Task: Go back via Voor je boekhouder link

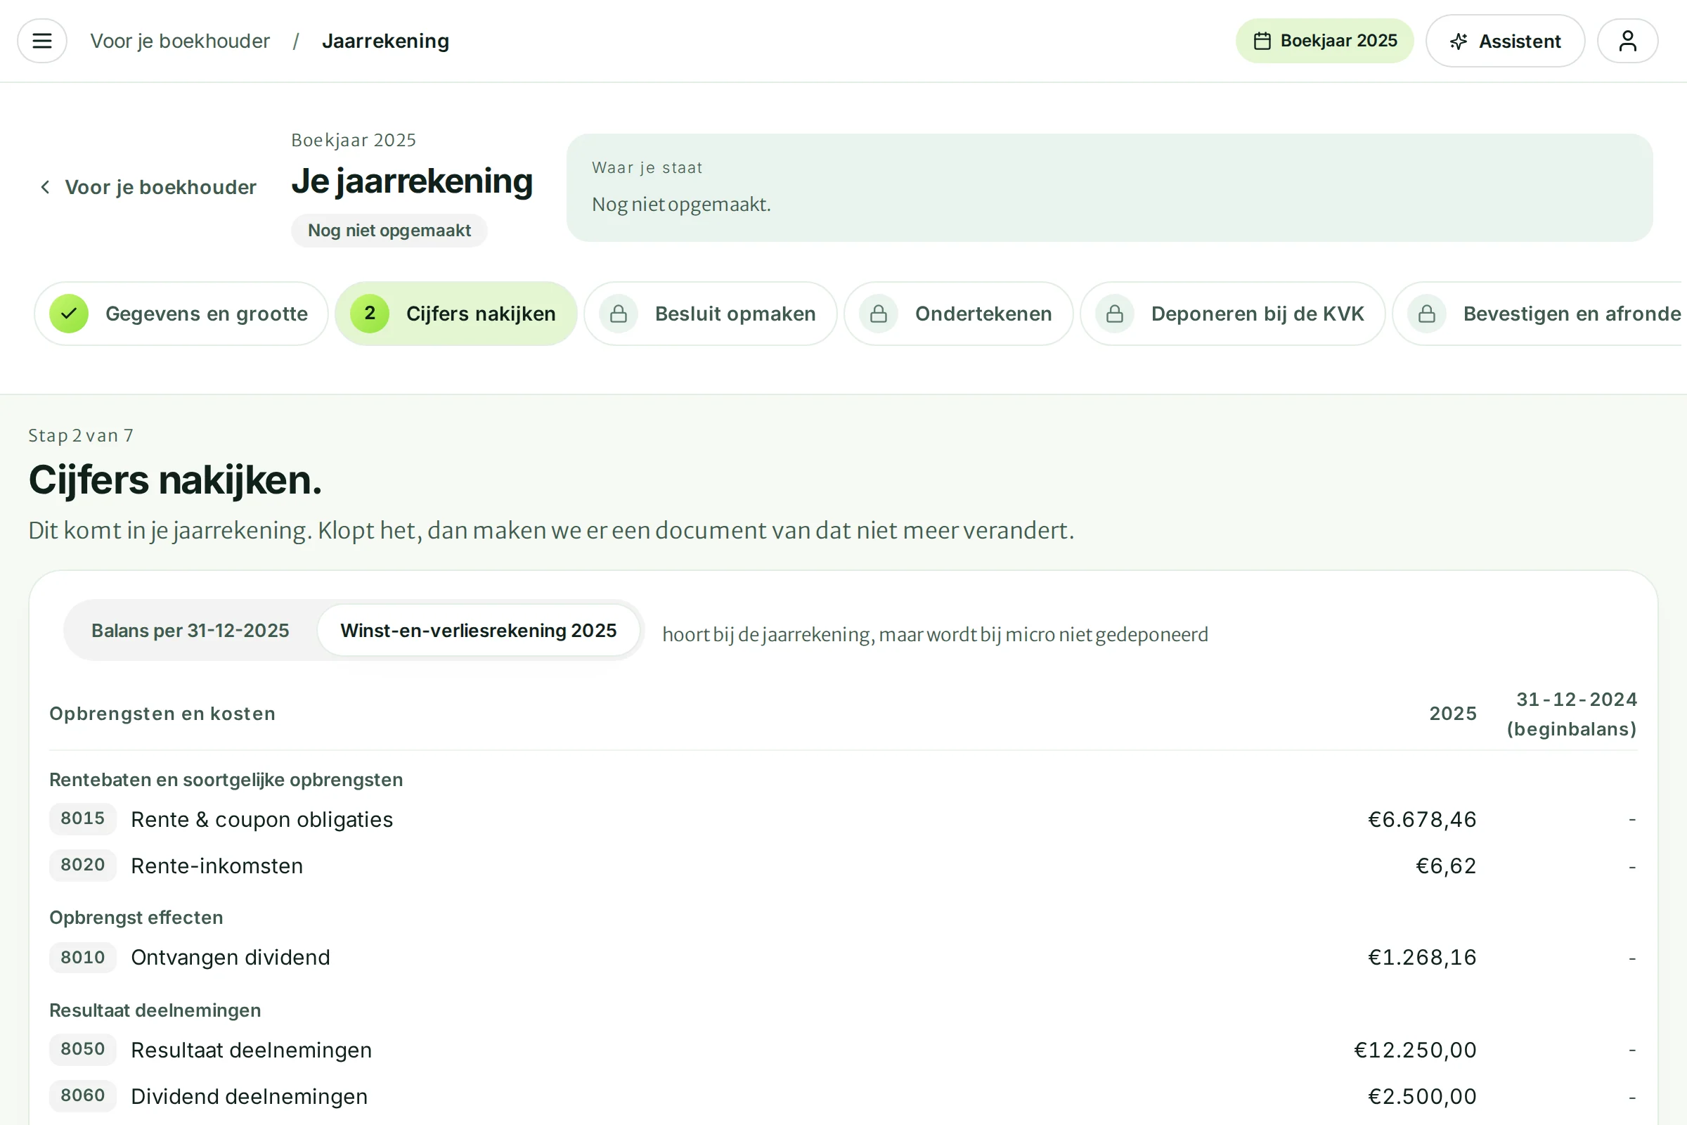Action: [x=148, y=187]
